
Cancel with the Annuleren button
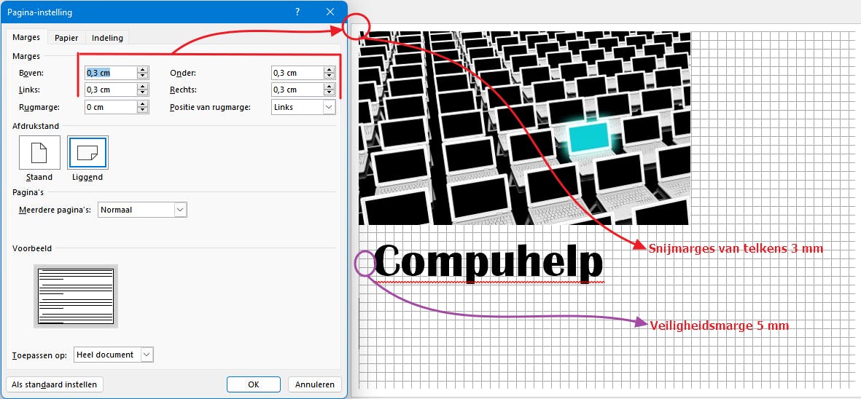pyautogui.click(x=315, y=384)
